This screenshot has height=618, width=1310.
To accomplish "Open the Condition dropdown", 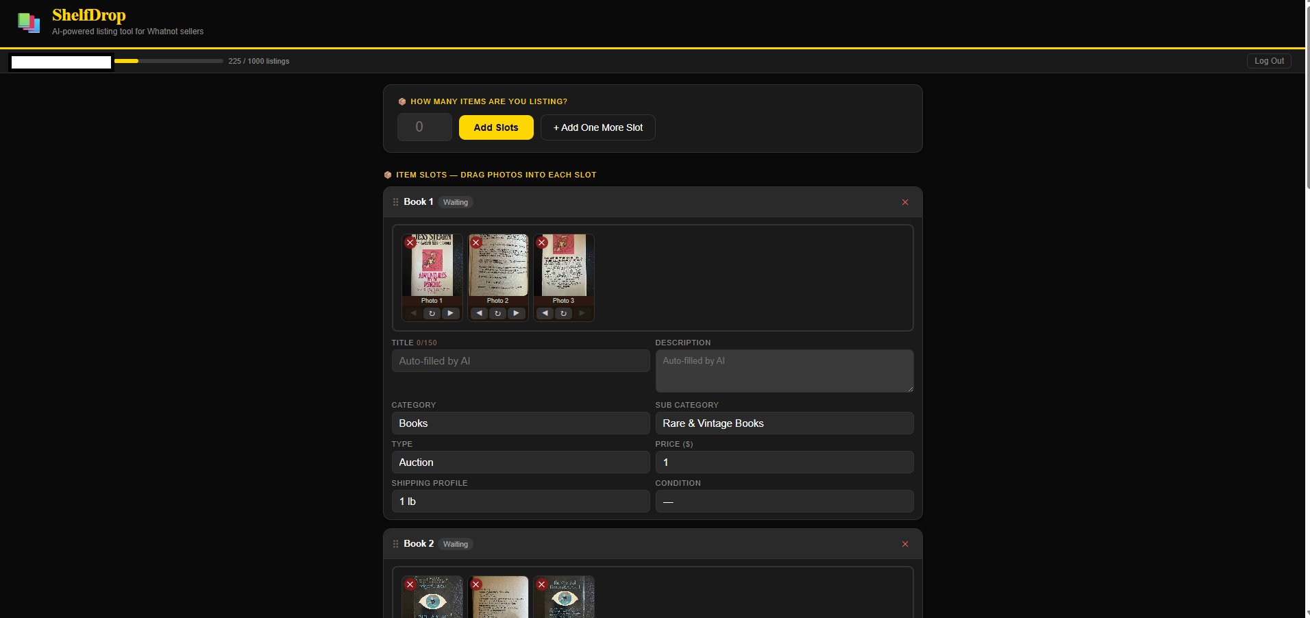I will 784,502.
